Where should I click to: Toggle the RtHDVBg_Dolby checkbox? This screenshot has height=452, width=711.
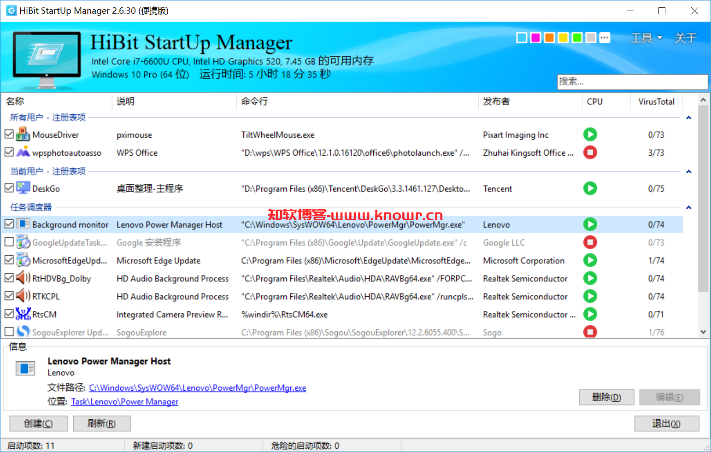[9, 278]
